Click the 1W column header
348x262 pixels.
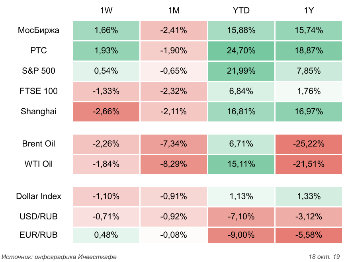(106, 11)
